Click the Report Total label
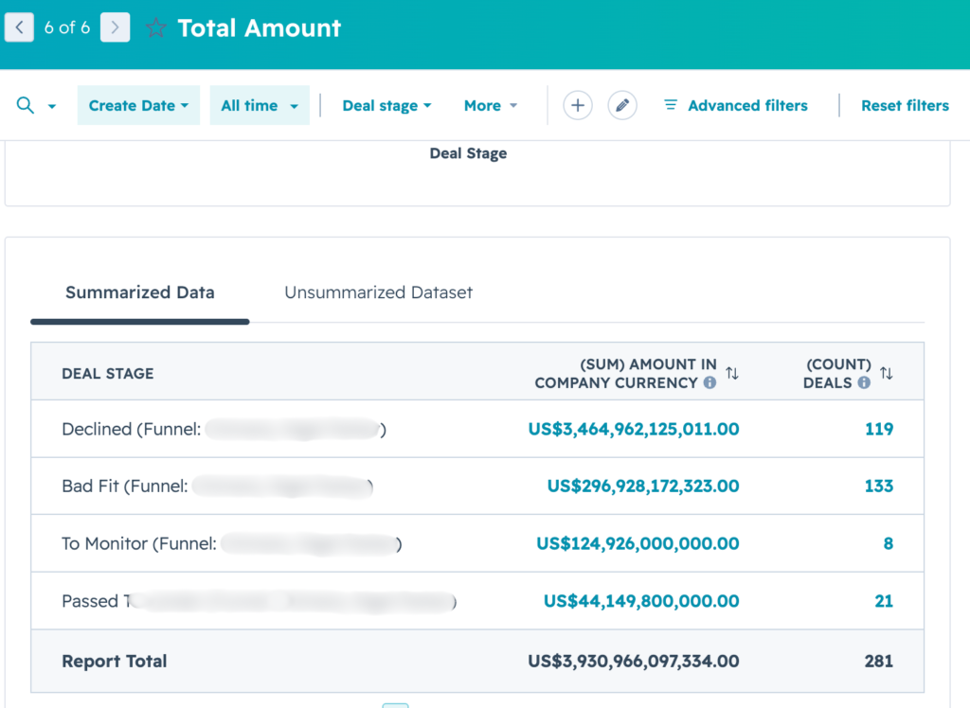 tap(115, 661)
